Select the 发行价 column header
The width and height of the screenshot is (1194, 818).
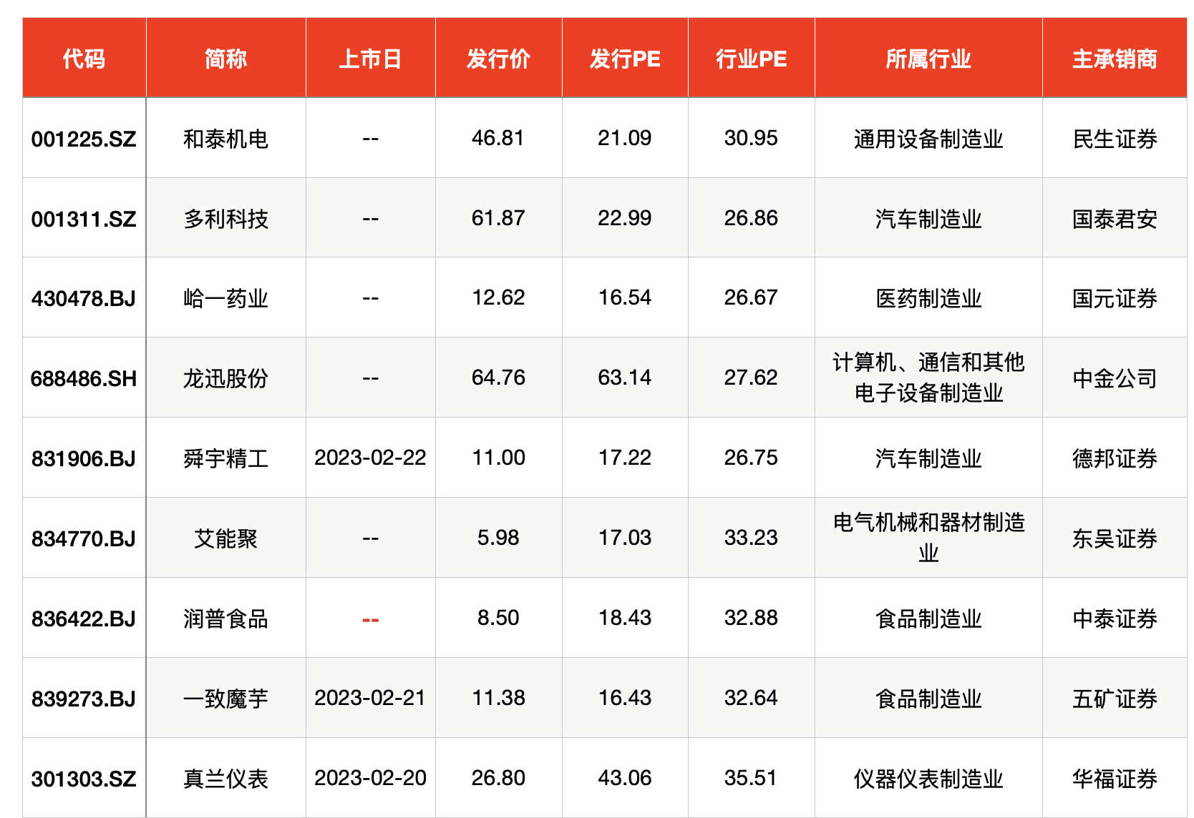[498, 59]
